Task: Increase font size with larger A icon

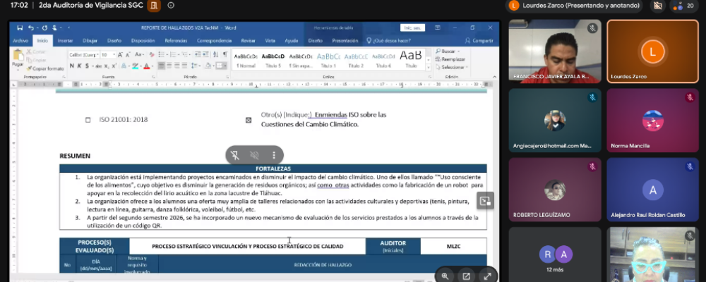Action: (120, 54)
